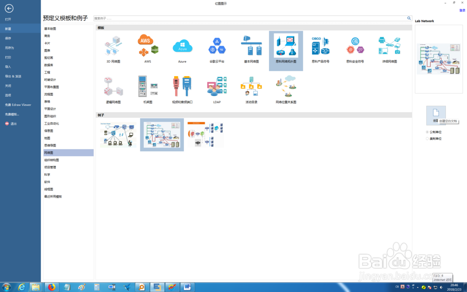Select first network example thumbnail
The width and height of the screenshot is (467, 292).
click(118, 135)
